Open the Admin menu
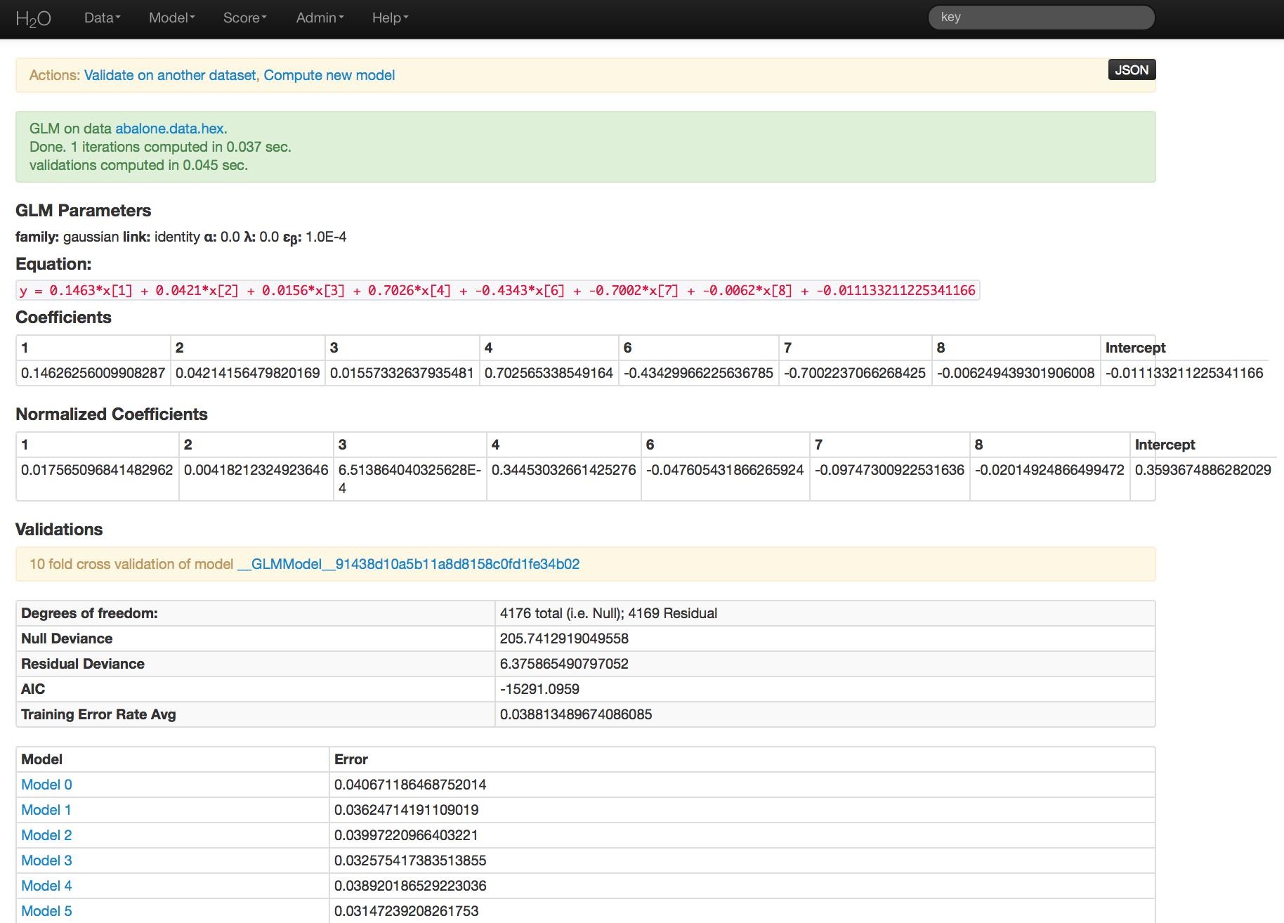1284x923 pixels. [x=320, y=18]
